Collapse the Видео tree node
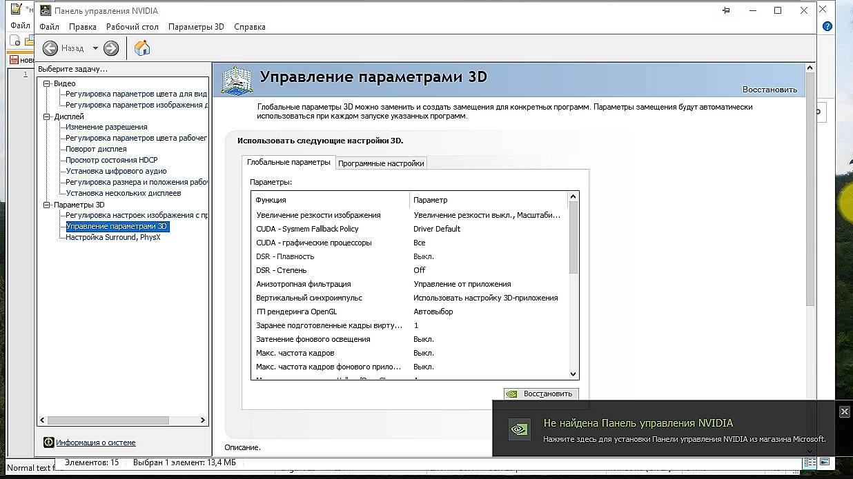 click(x=48, y=83)
